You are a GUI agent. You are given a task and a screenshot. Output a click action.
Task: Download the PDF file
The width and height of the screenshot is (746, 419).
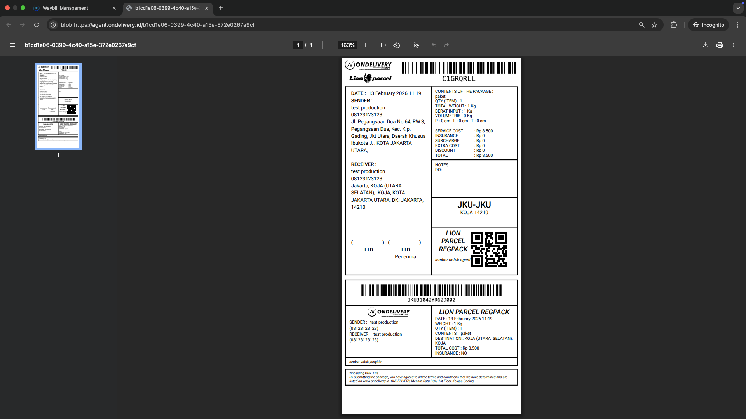[706, 45]
